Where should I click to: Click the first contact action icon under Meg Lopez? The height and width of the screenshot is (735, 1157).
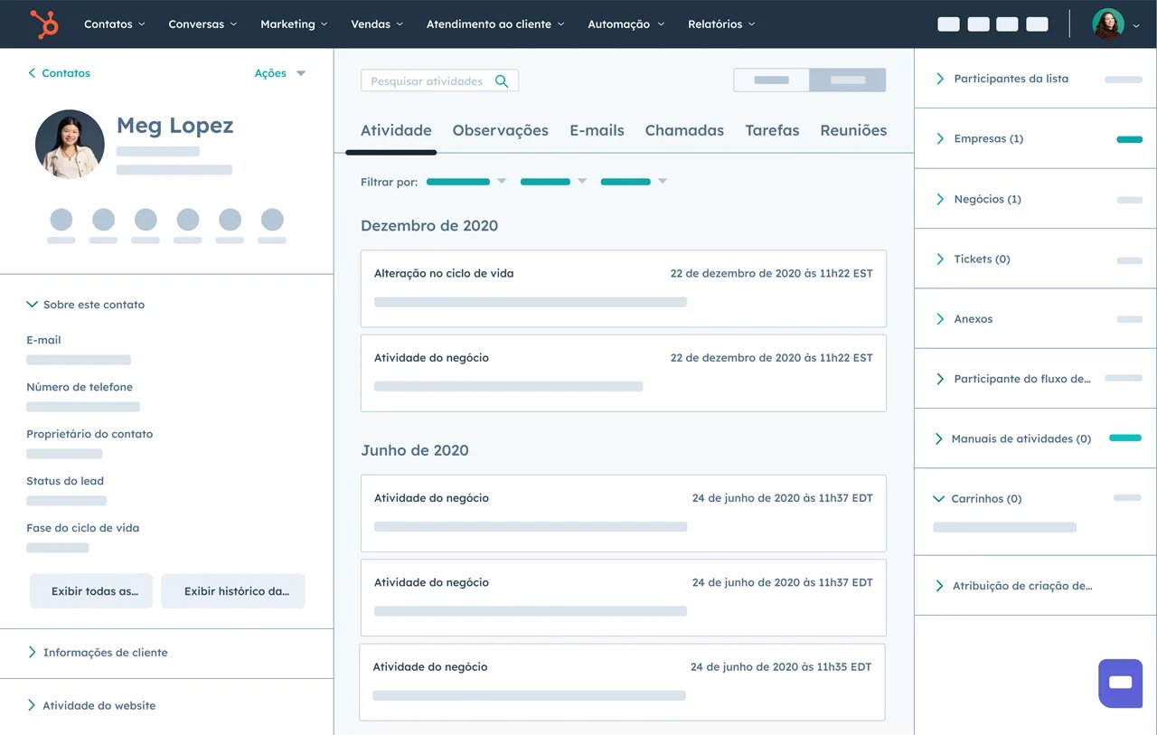tap(61, 220)
